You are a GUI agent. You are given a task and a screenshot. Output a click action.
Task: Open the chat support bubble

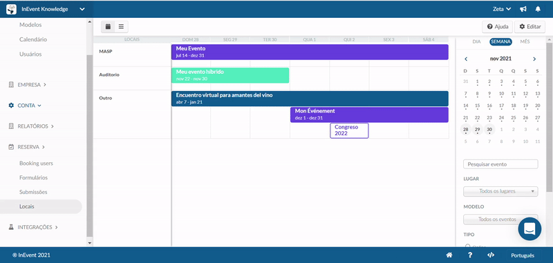[x=529, y=229]
